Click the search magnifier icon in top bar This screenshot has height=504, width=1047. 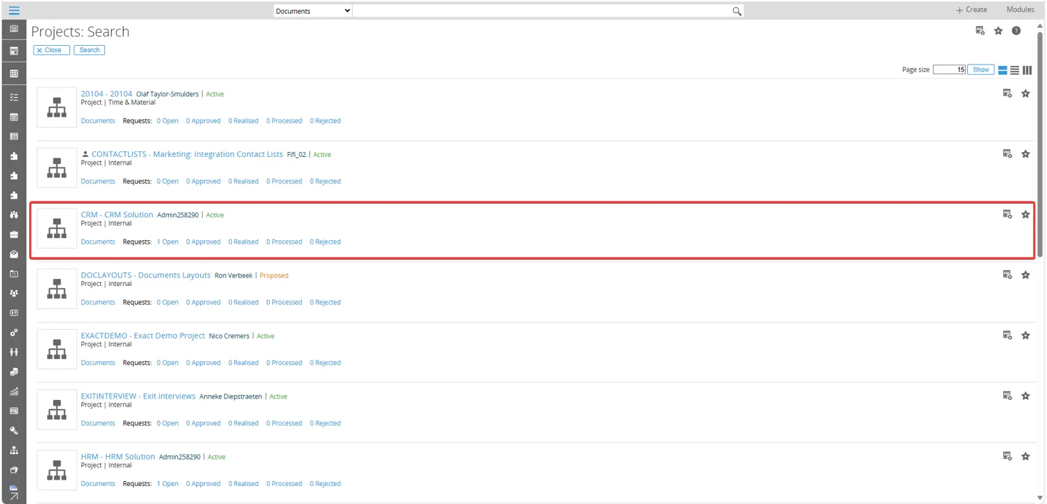click(x=736, y=11)
